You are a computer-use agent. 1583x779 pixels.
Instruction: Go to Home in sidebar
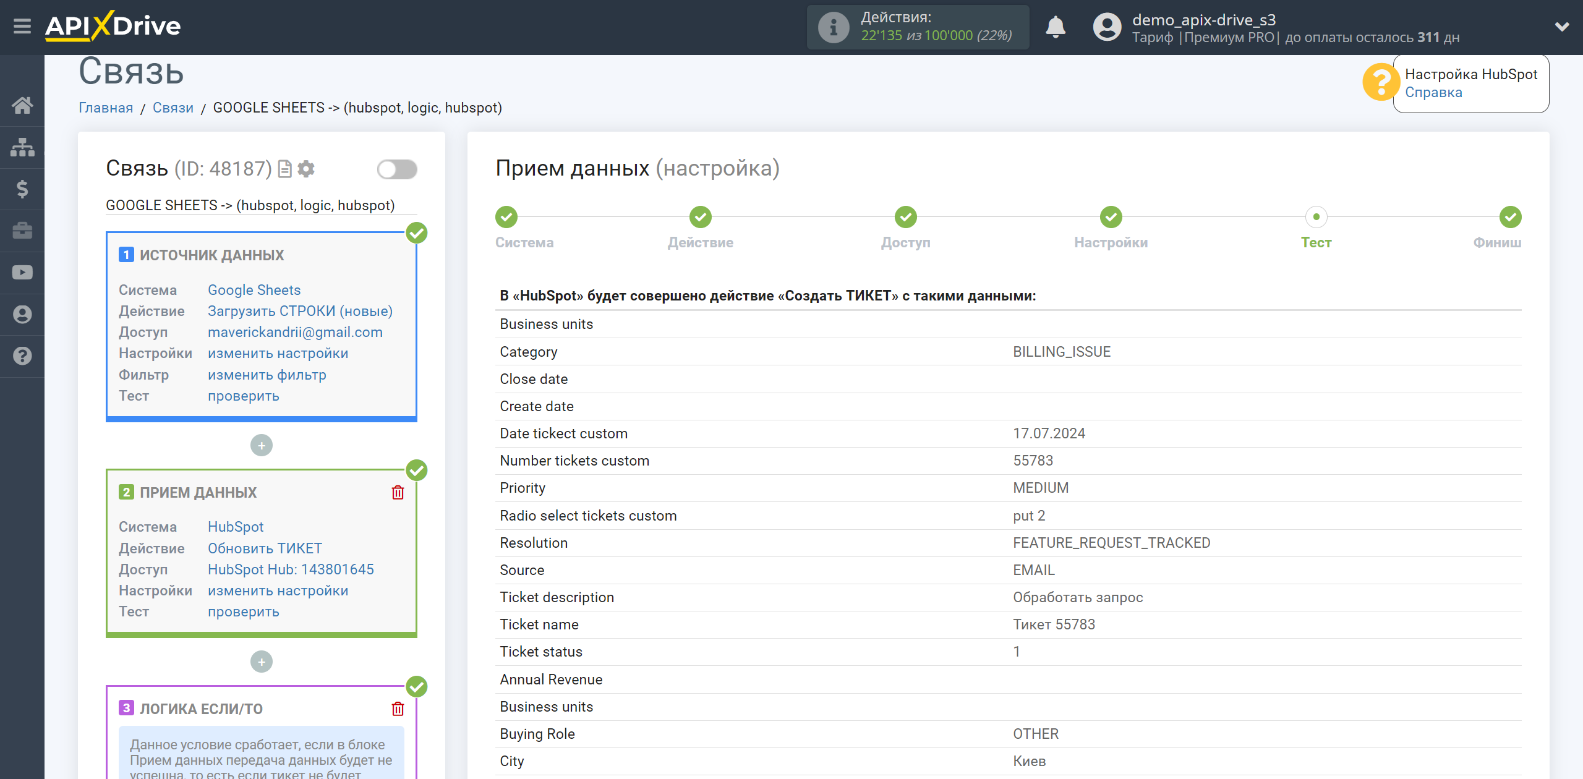click(x=22, y=105)
